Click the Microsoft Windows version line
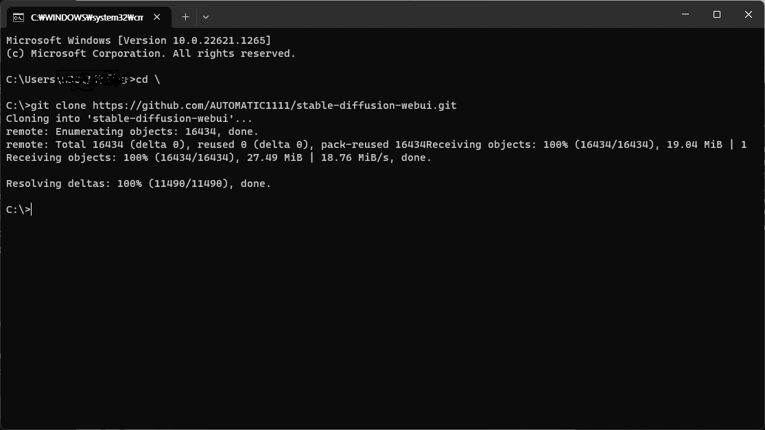The image size is (765, 430). pos(138,40)
